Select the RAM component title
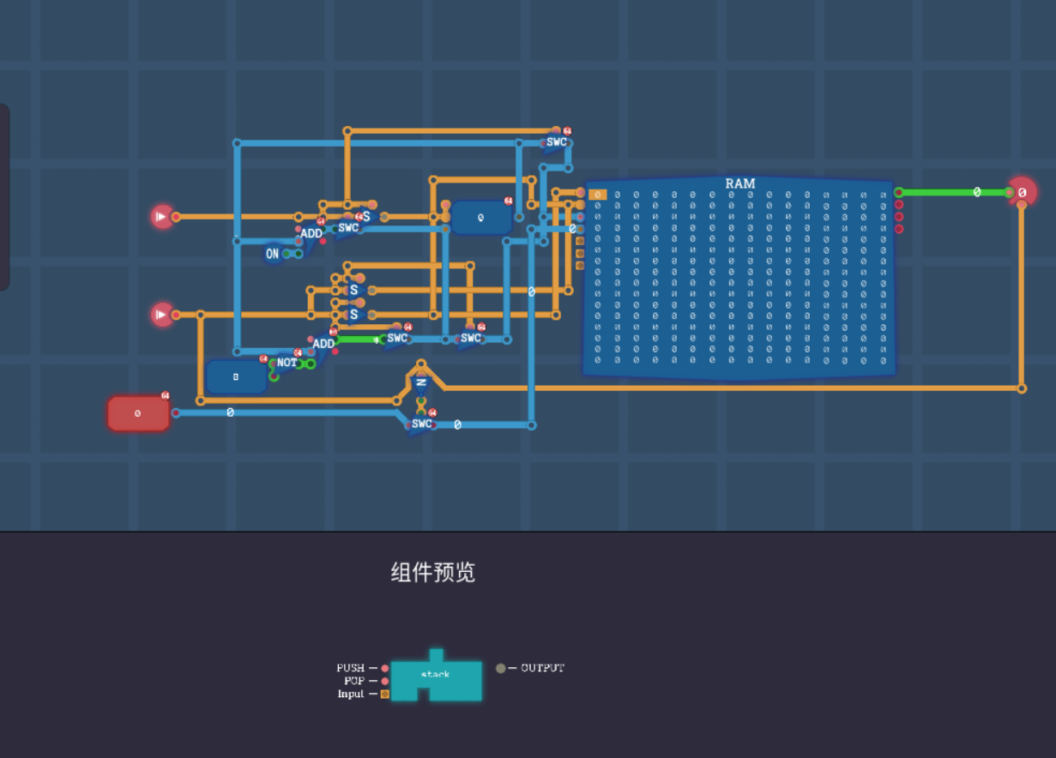The width and height of the screenshot is (1056, 758). (x=740, y=183)
